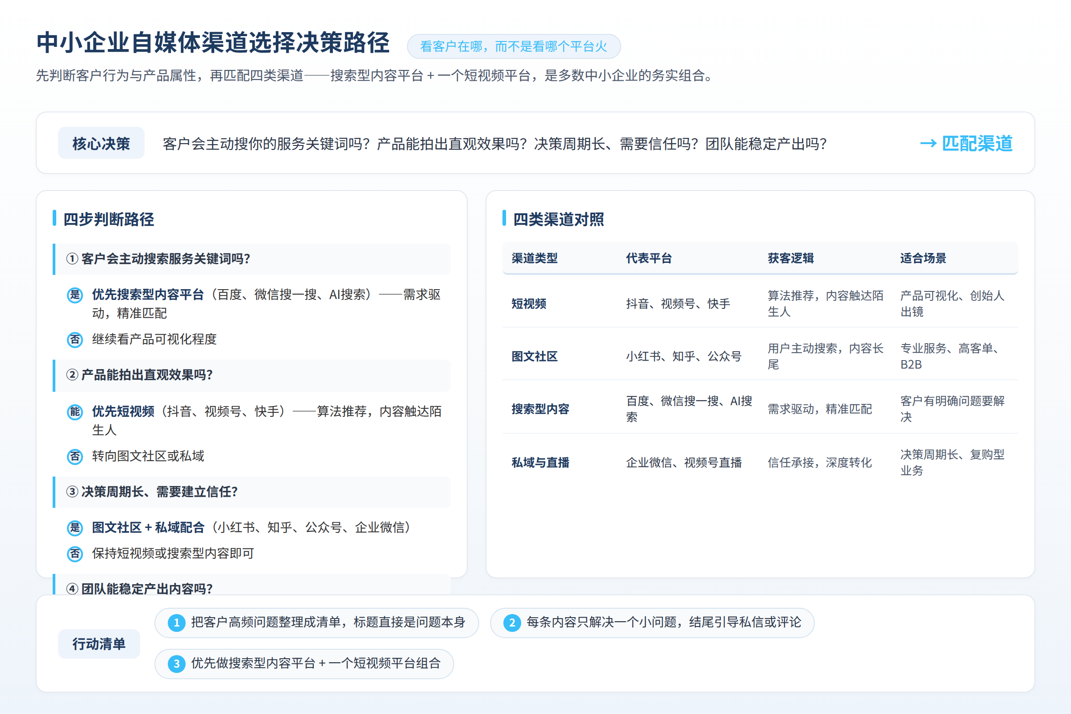
Task: Select step ② 产品能拍出直观效果吗
Action: pos(252,376)
